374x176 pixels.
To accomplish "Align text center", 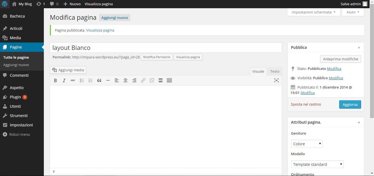I will [x=125, y=80].
